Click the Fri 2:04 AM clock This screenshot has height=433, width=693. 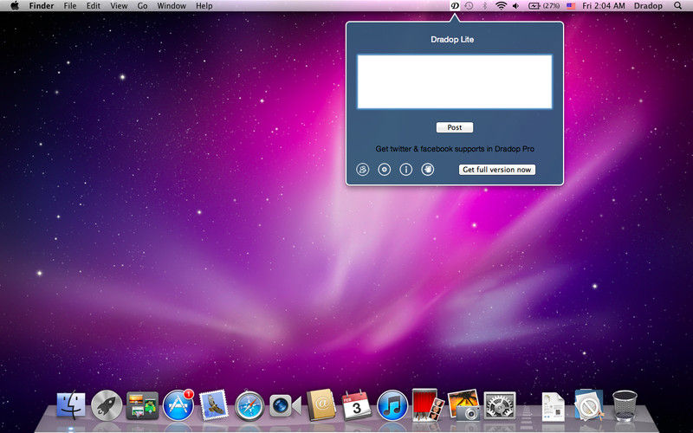tap(604, 6)
